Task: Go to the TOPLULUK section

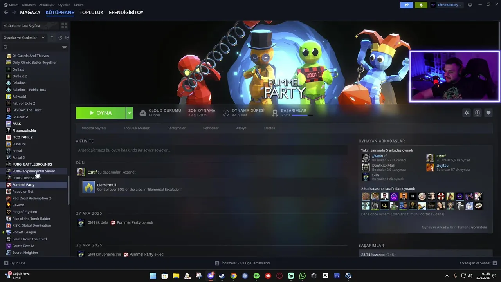Action: (92, 13)
